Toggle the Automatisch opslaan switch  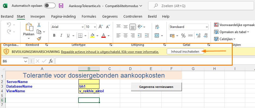pos(50,6)
